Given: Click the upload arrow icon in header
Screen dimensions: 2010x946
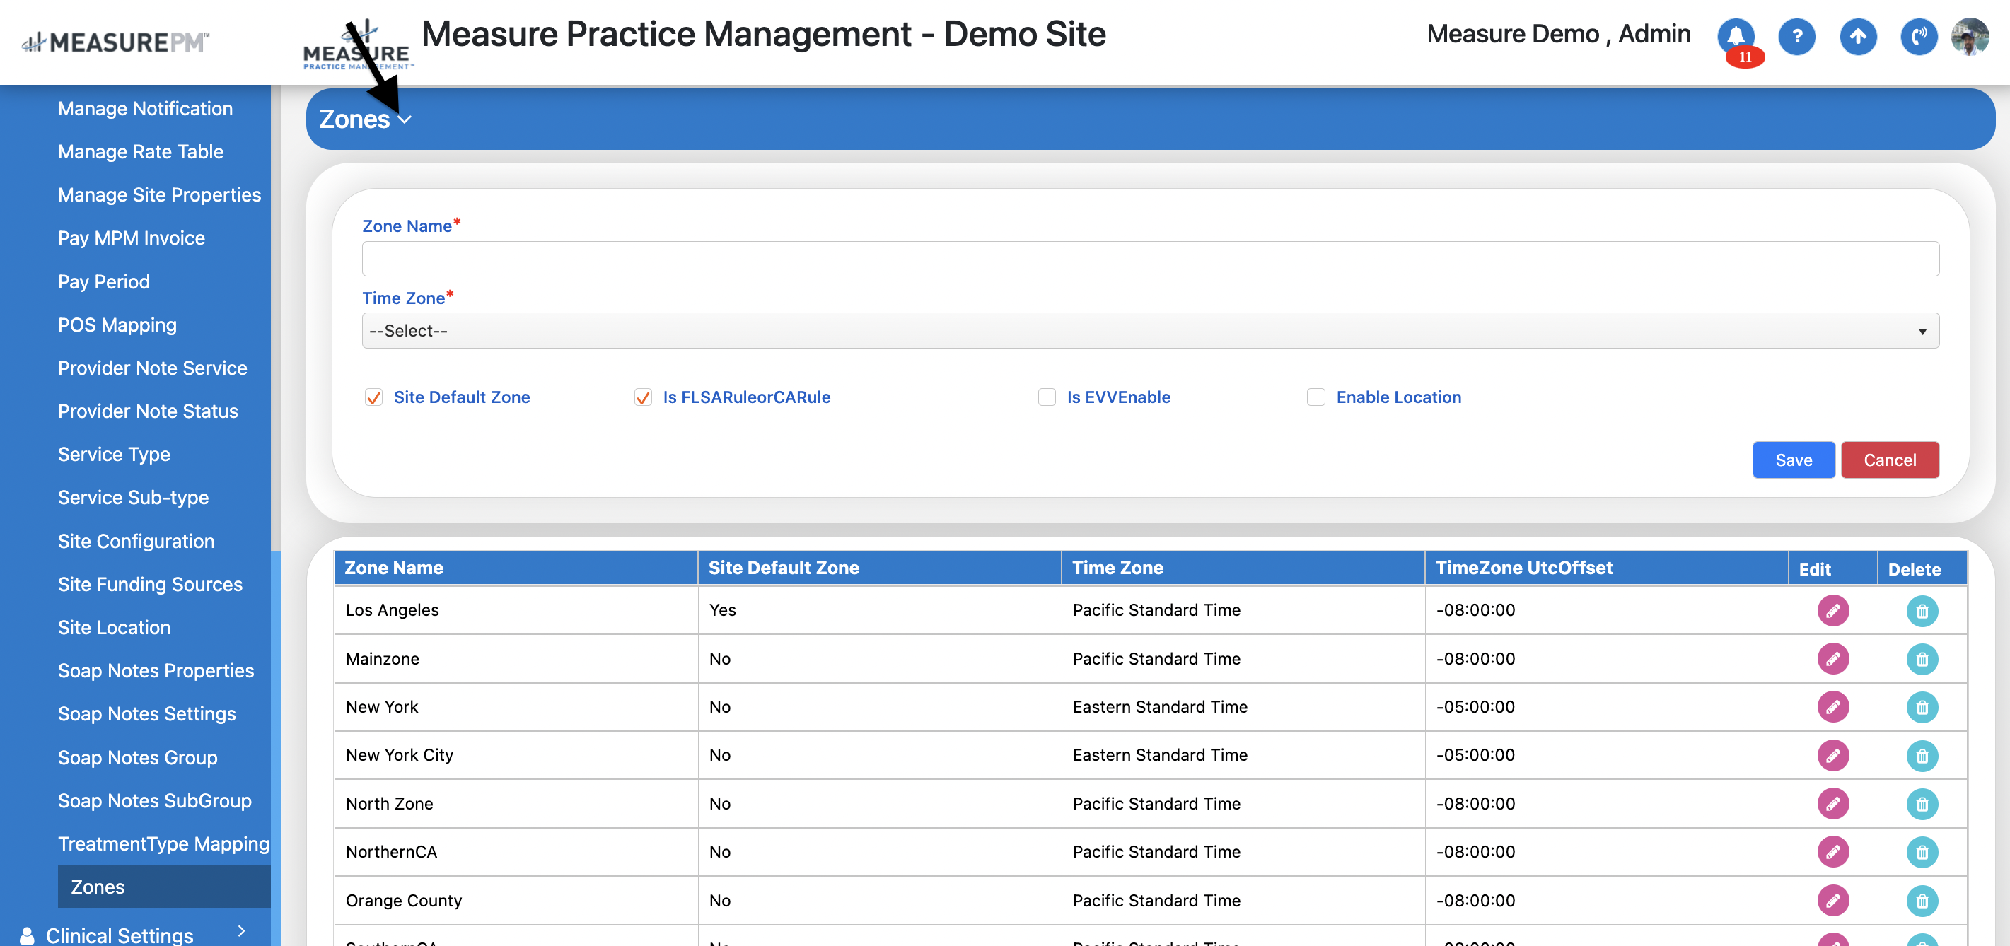Looking at the screenshot, I should click(x=1858, y=36).
